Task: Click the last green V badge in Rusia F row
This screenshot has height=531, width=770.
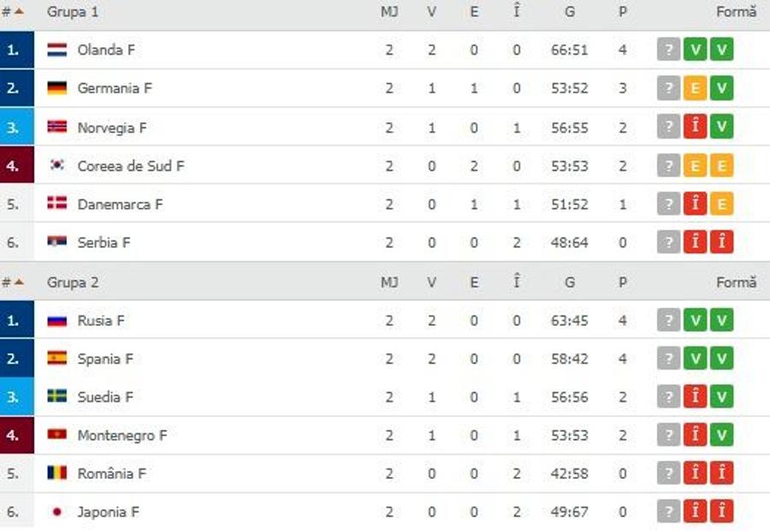Action: [721, 320]
